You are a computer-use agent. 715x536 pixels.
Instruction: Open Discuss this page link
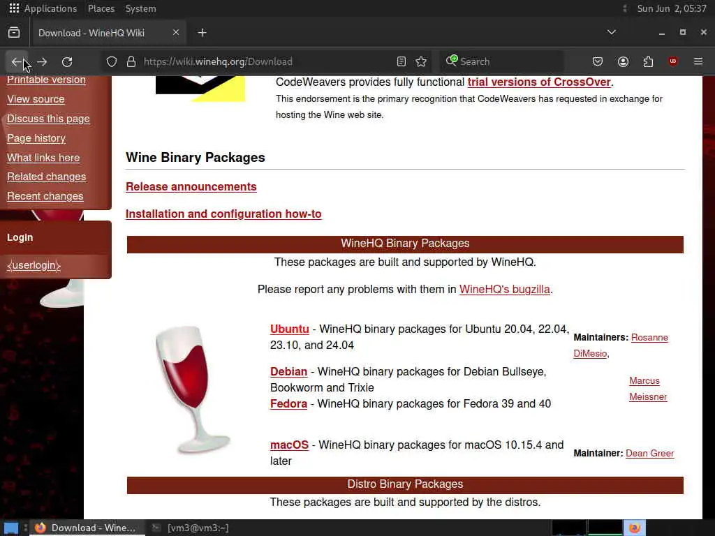tap(48, 119)
